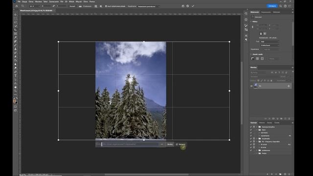Toggle dialog box for 'FS 8 bit' action
The width and height of the screenshot is (313, 176).
tap(254, 148)
